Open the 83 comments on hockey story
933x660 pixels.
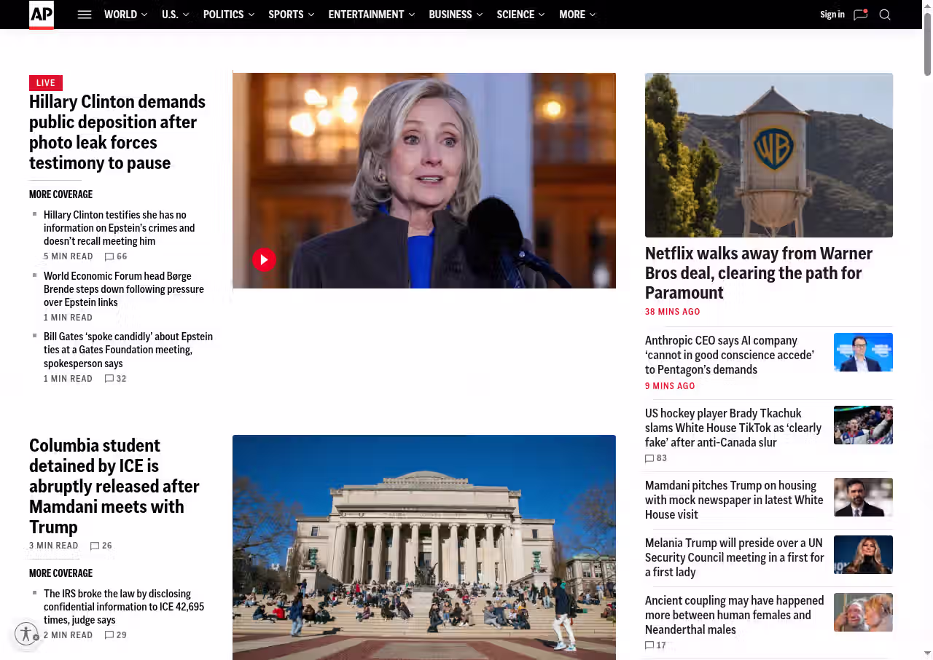pos(649,458)
